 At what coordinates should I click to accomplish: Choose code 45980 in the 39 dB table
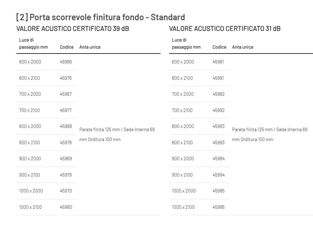tap(66, 207)
